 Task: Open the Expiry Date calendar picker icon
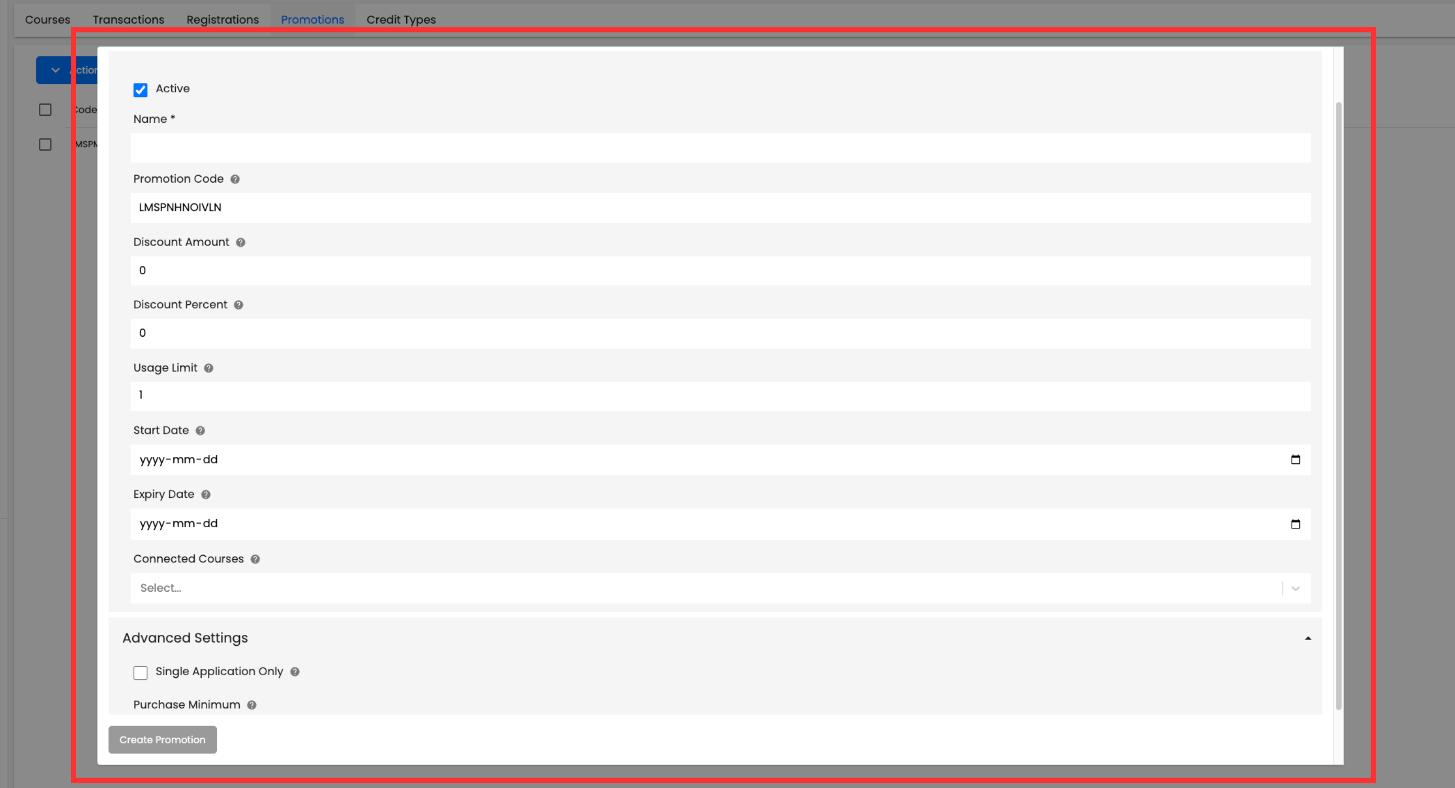click(x=1295, y=524)
